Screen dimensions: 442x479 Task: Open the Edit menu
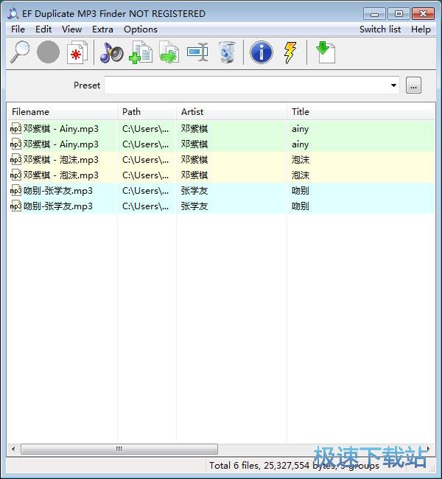43,29
